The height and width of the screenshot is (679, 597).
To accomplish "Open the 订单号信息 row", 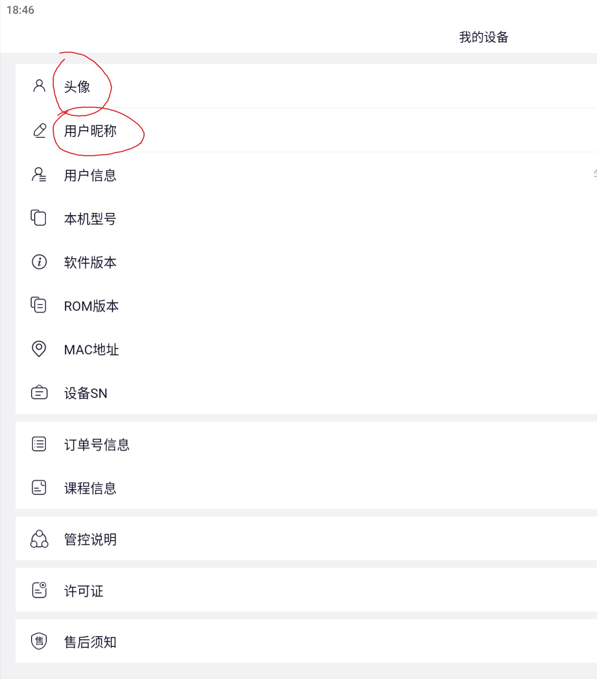I will [x=306, y=444].
